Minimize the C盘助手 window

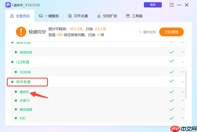(x=179, y=5)
